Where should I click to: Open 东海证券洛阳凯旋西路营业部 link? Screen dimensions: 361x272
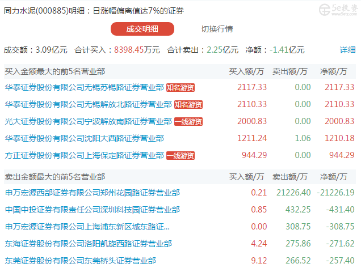point(88,244)
